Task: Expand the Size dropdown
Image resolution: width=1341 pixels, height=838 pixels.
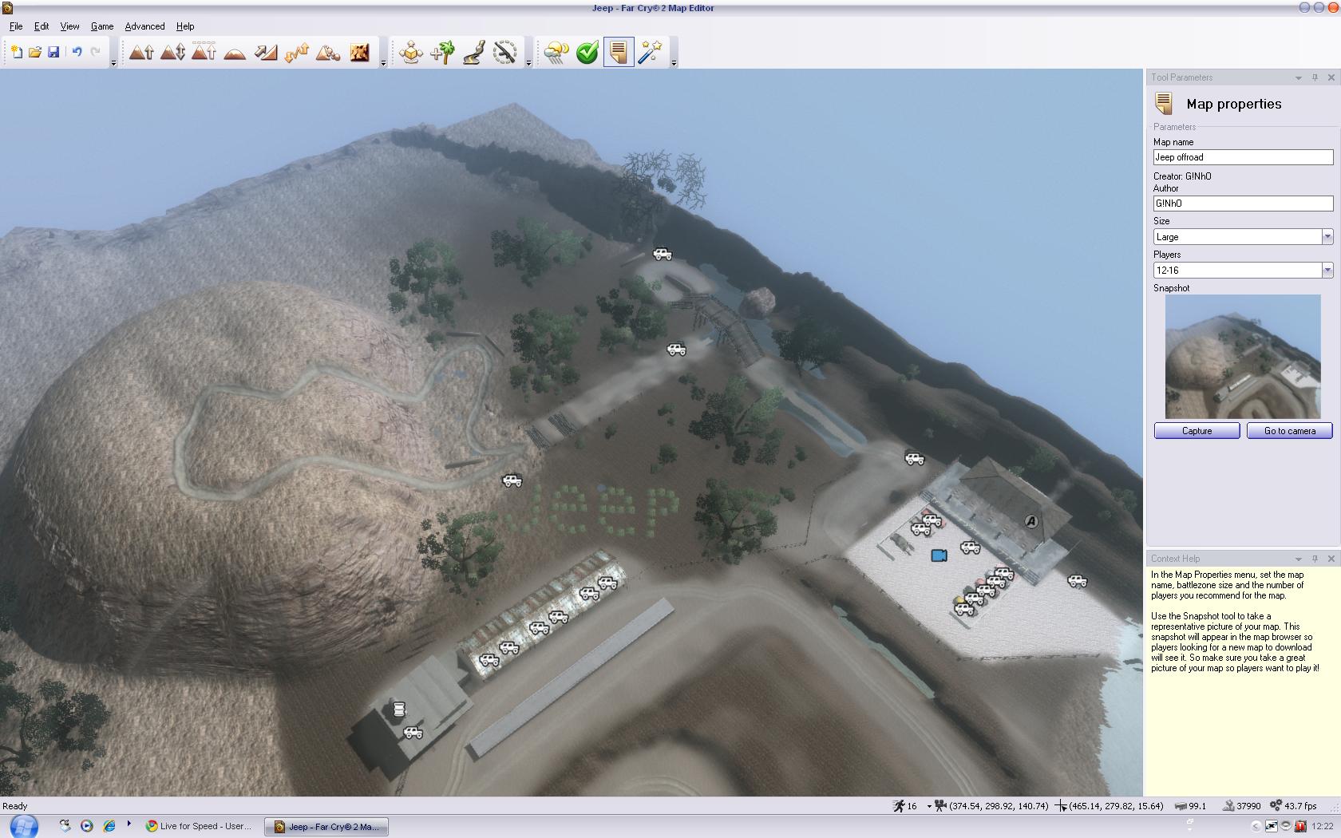Action: [x=1327, y=237]
